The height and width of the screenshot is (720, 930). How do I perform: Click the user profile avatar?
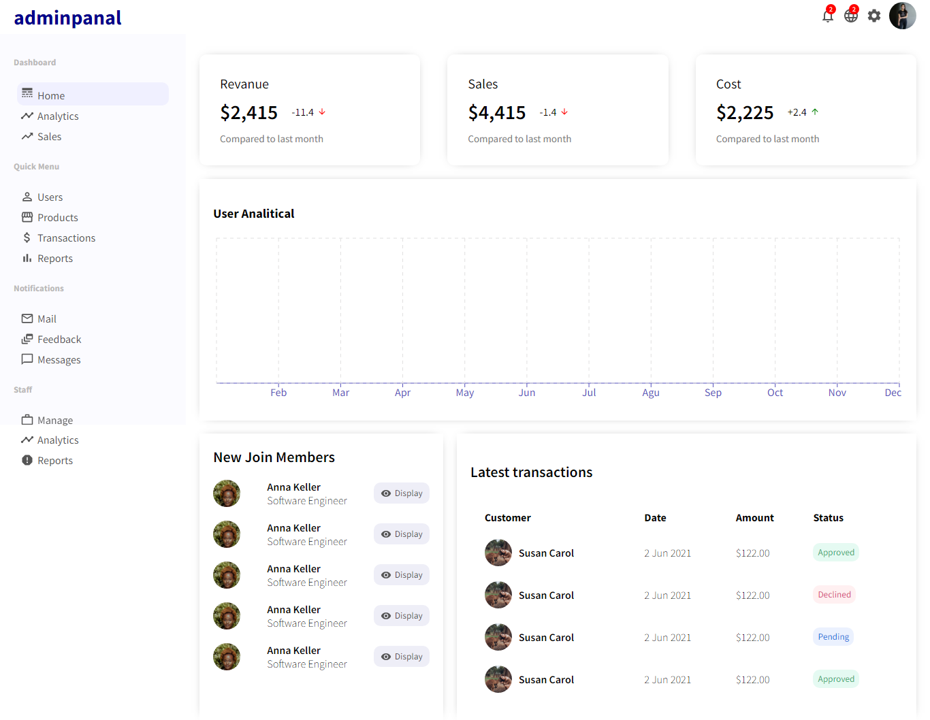pos(902,16)
